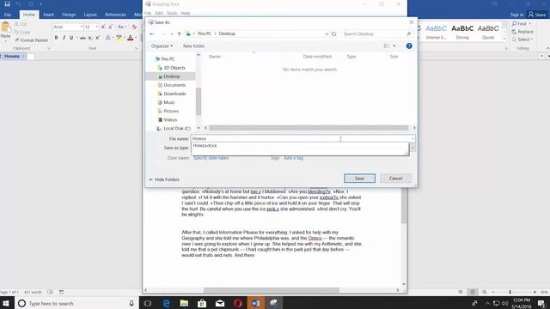Viewport: 550px width, 309px height.
Task: Click Cut in Word's Clipboard group
Action: (21, 24)
